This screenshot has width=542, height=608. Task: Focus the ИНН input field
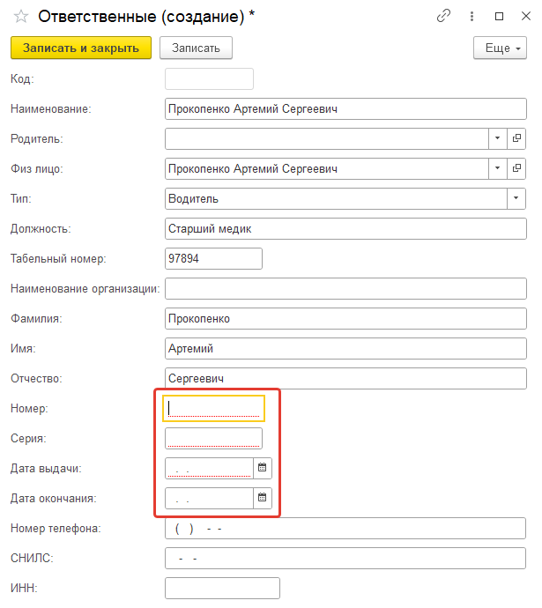coord(223,589)
